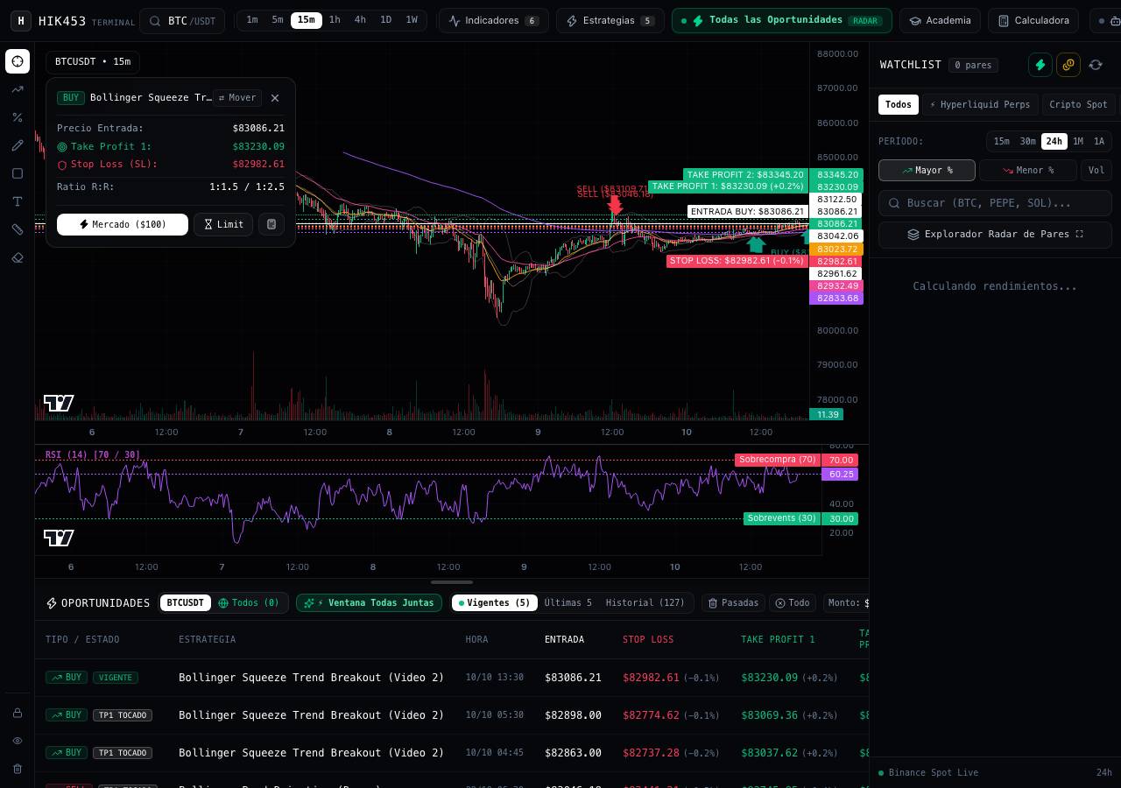Screen dimensions: 1121x788
Task: Filter opportunities by Todos (0)
Action: 249,603
